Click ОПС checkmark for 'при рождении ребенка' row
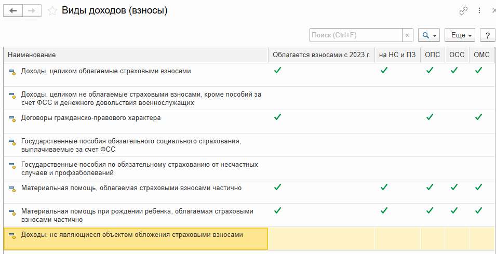 (x=429, y=210)
